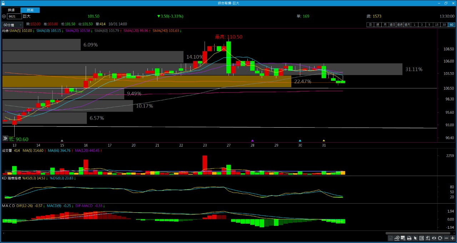Open the data table search icon
457x243 pixels.
point(403,238)
